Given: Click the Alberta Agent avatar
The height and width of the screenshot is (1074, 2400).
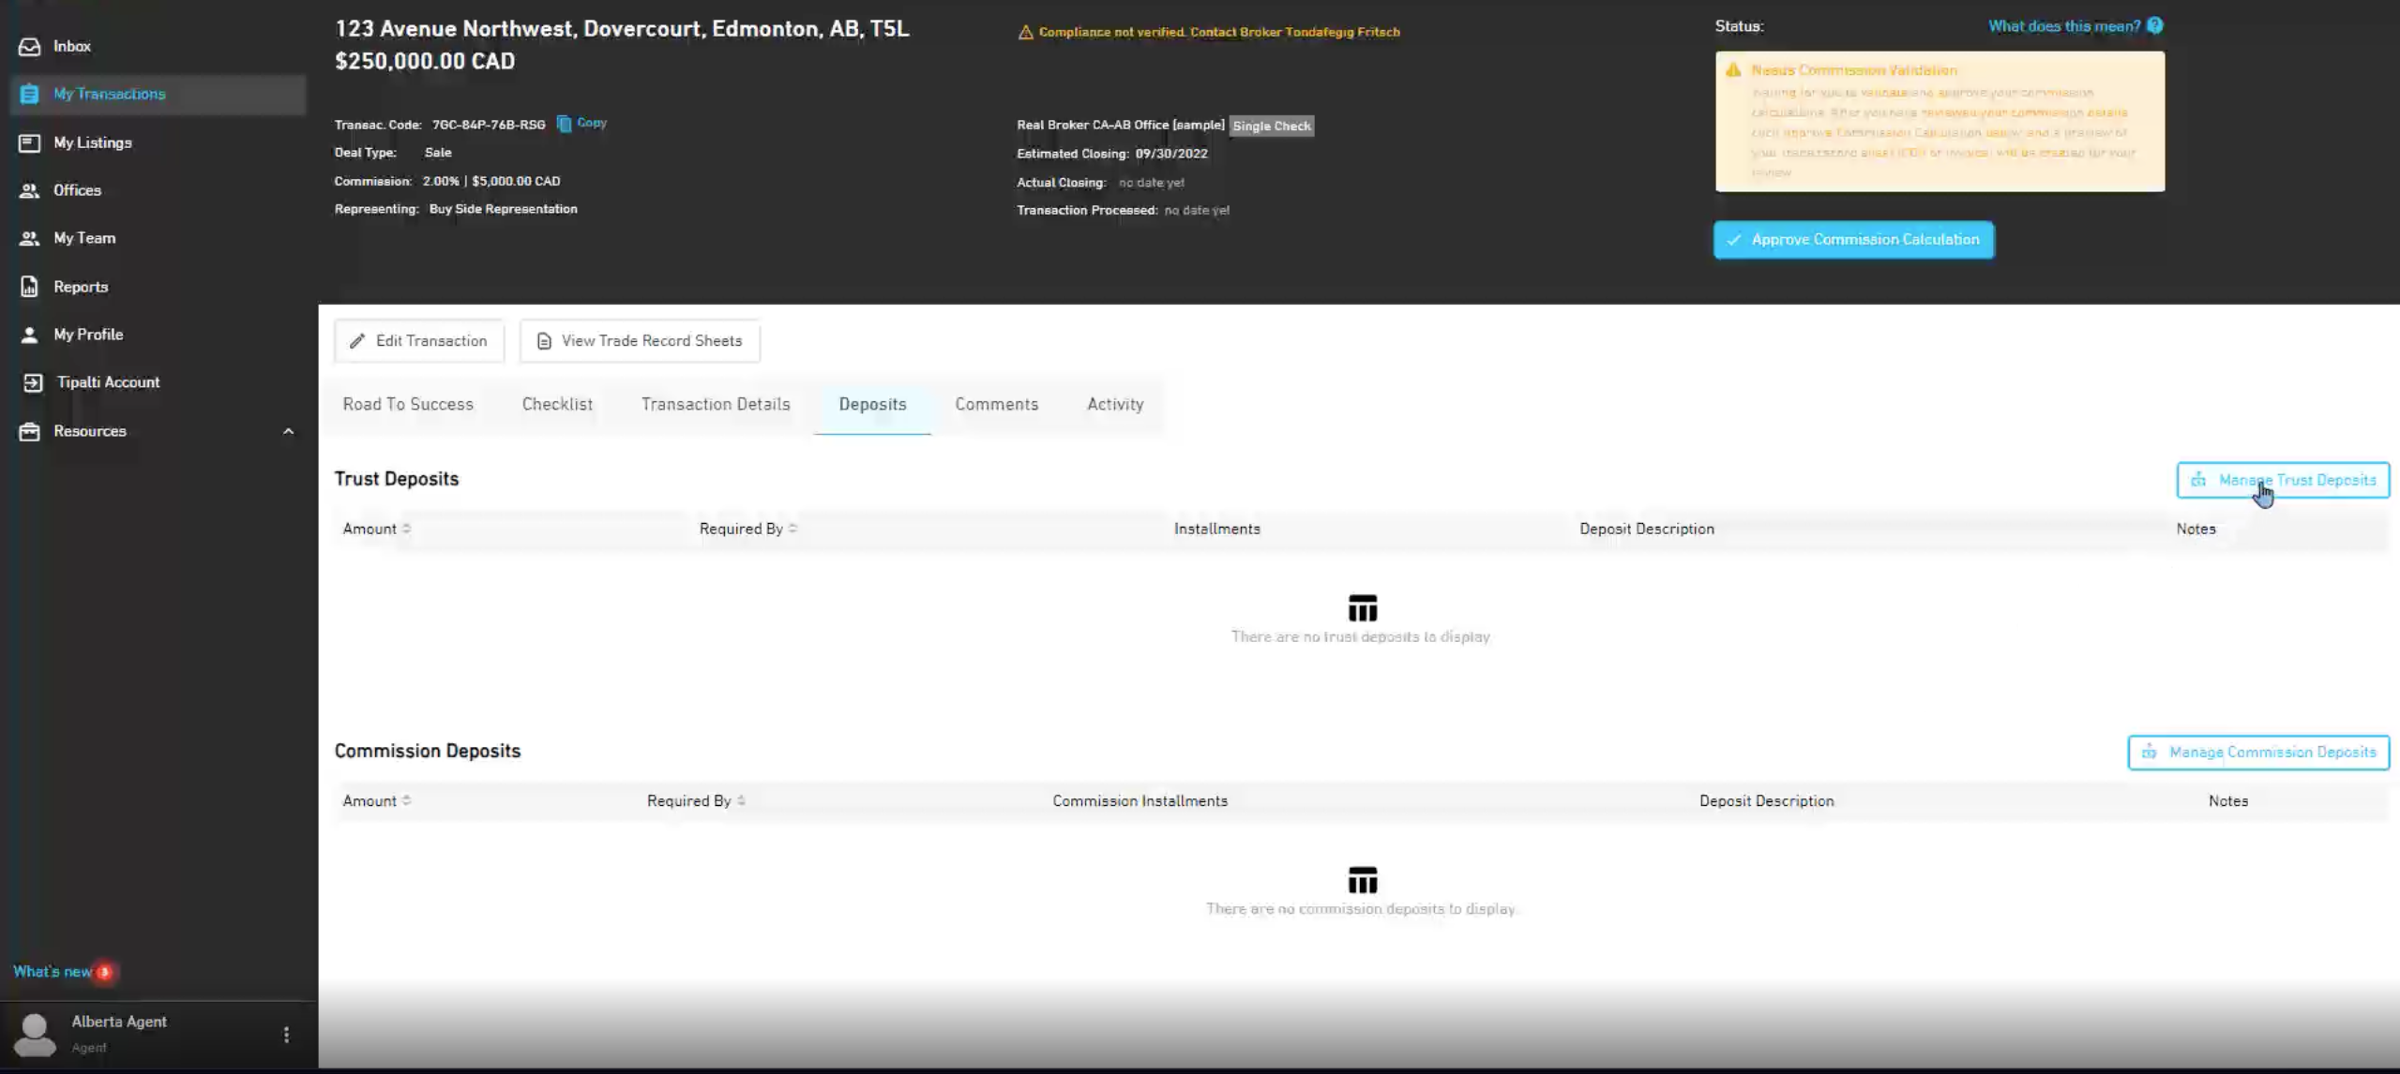Looking at the screenshot, I should pyautogui.click(x=35, y=1035).
